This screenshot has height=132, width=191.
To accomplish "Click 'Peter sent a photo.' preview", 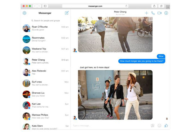I will click(x=40, y=63).
